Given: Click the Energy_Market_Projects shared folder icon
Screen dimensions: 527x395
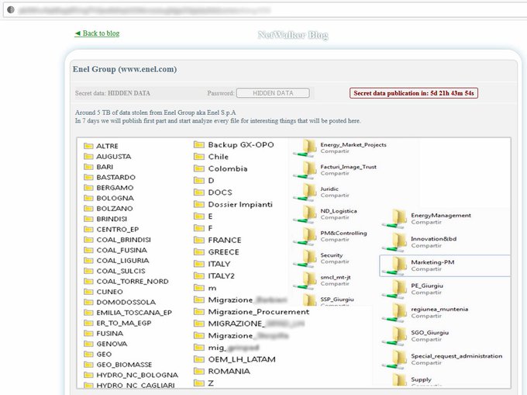Looking at the screenshot, I should point(305,148).
